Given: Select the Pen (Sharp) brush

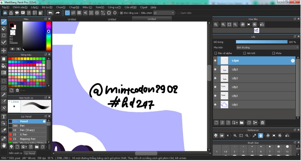Looking at the screenshot, I should (x=27, y=130).
